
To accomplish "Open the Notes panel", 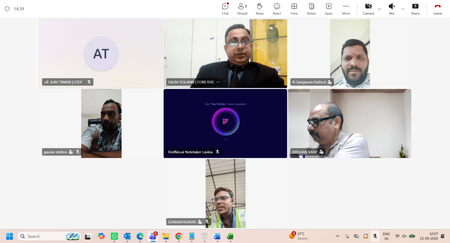I will pyautogui.click(x=311, y=9).
